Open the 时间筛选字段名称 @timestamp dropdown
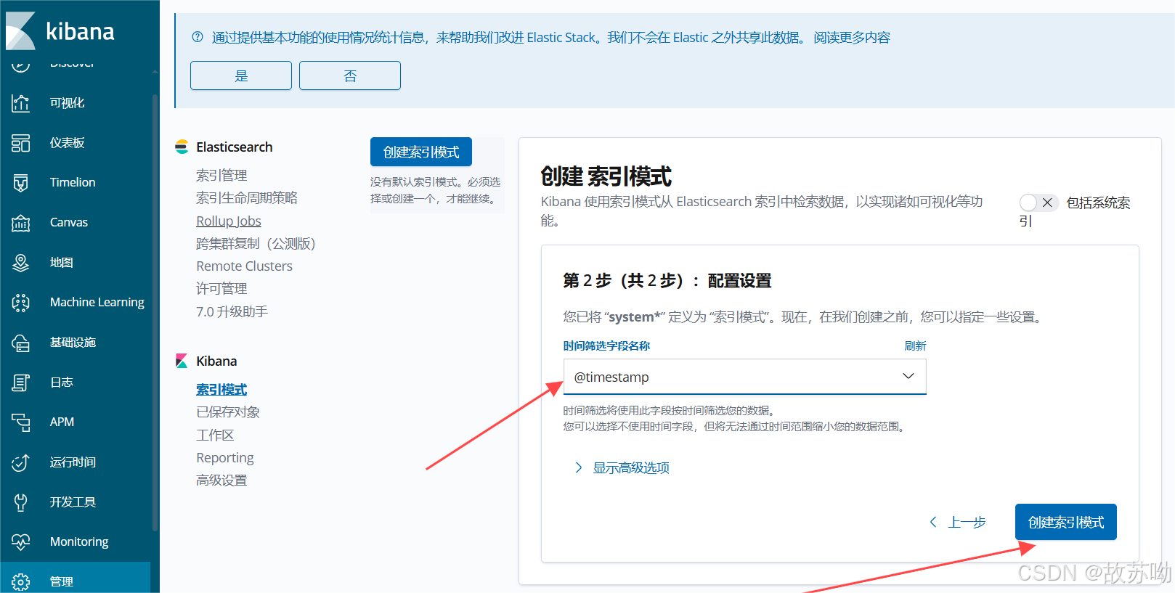 [x=744, y=377]
